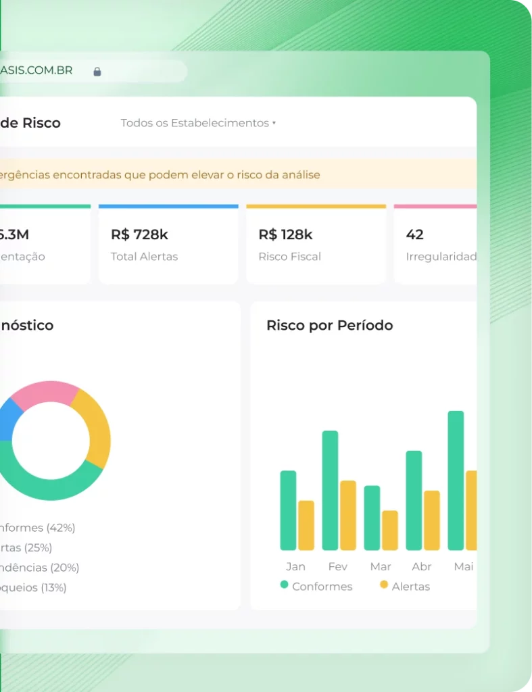Image resolution: width=532 pixels, height=692 pixels.
Task: Select the R$ 728k Total Alertas card
Action: pos(168,244)
